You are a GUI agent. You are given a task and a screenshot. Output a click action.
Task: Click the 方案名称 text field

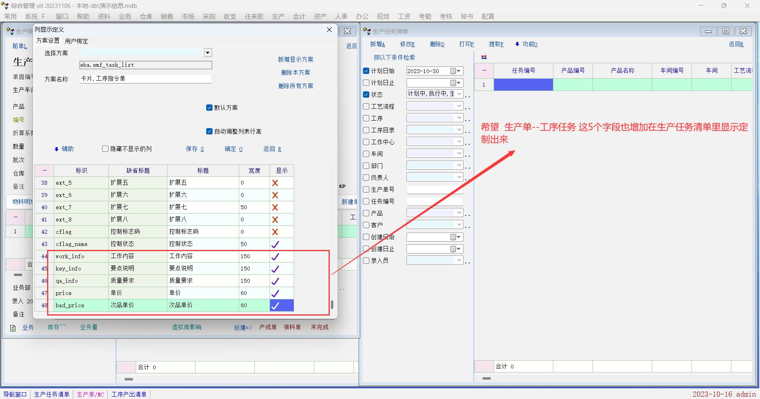(146, 79)
